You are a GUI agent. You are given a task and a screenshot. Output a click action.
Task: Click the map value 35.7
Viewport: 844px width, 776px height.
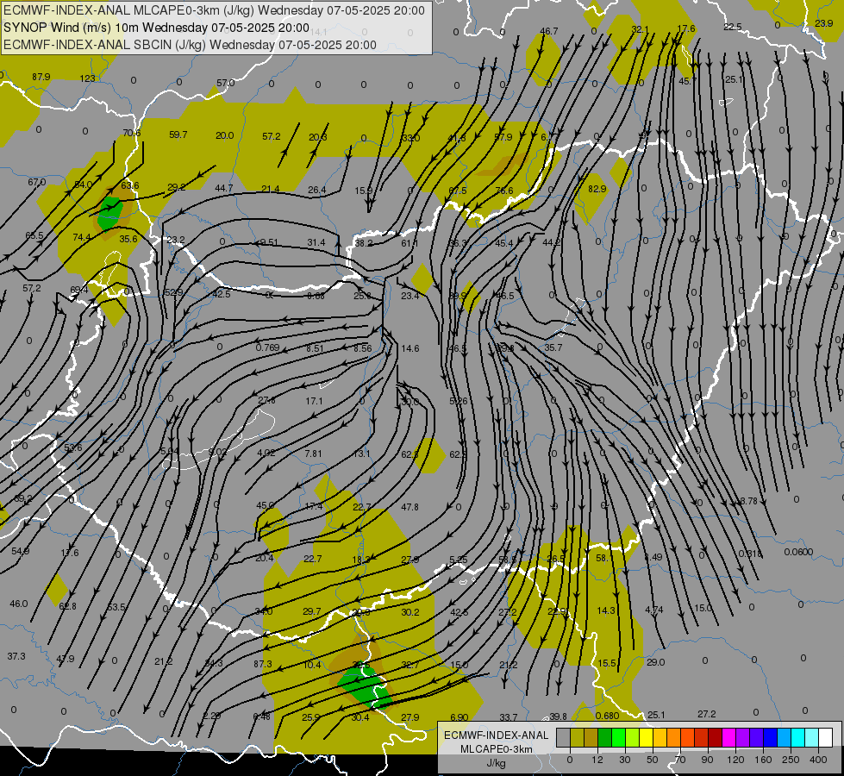[x=553, y=347]
